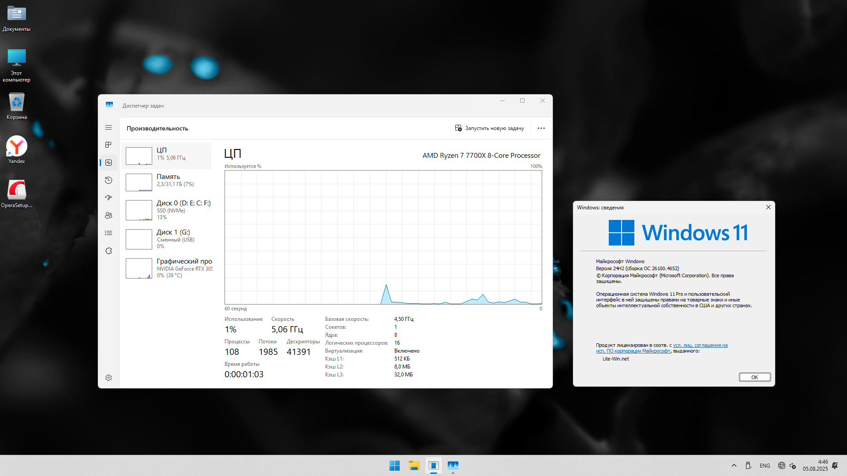Open Startup apps sidebar icon
This screenshot has width=847, height=476.
pyautogui.click(x=109, y=198)
